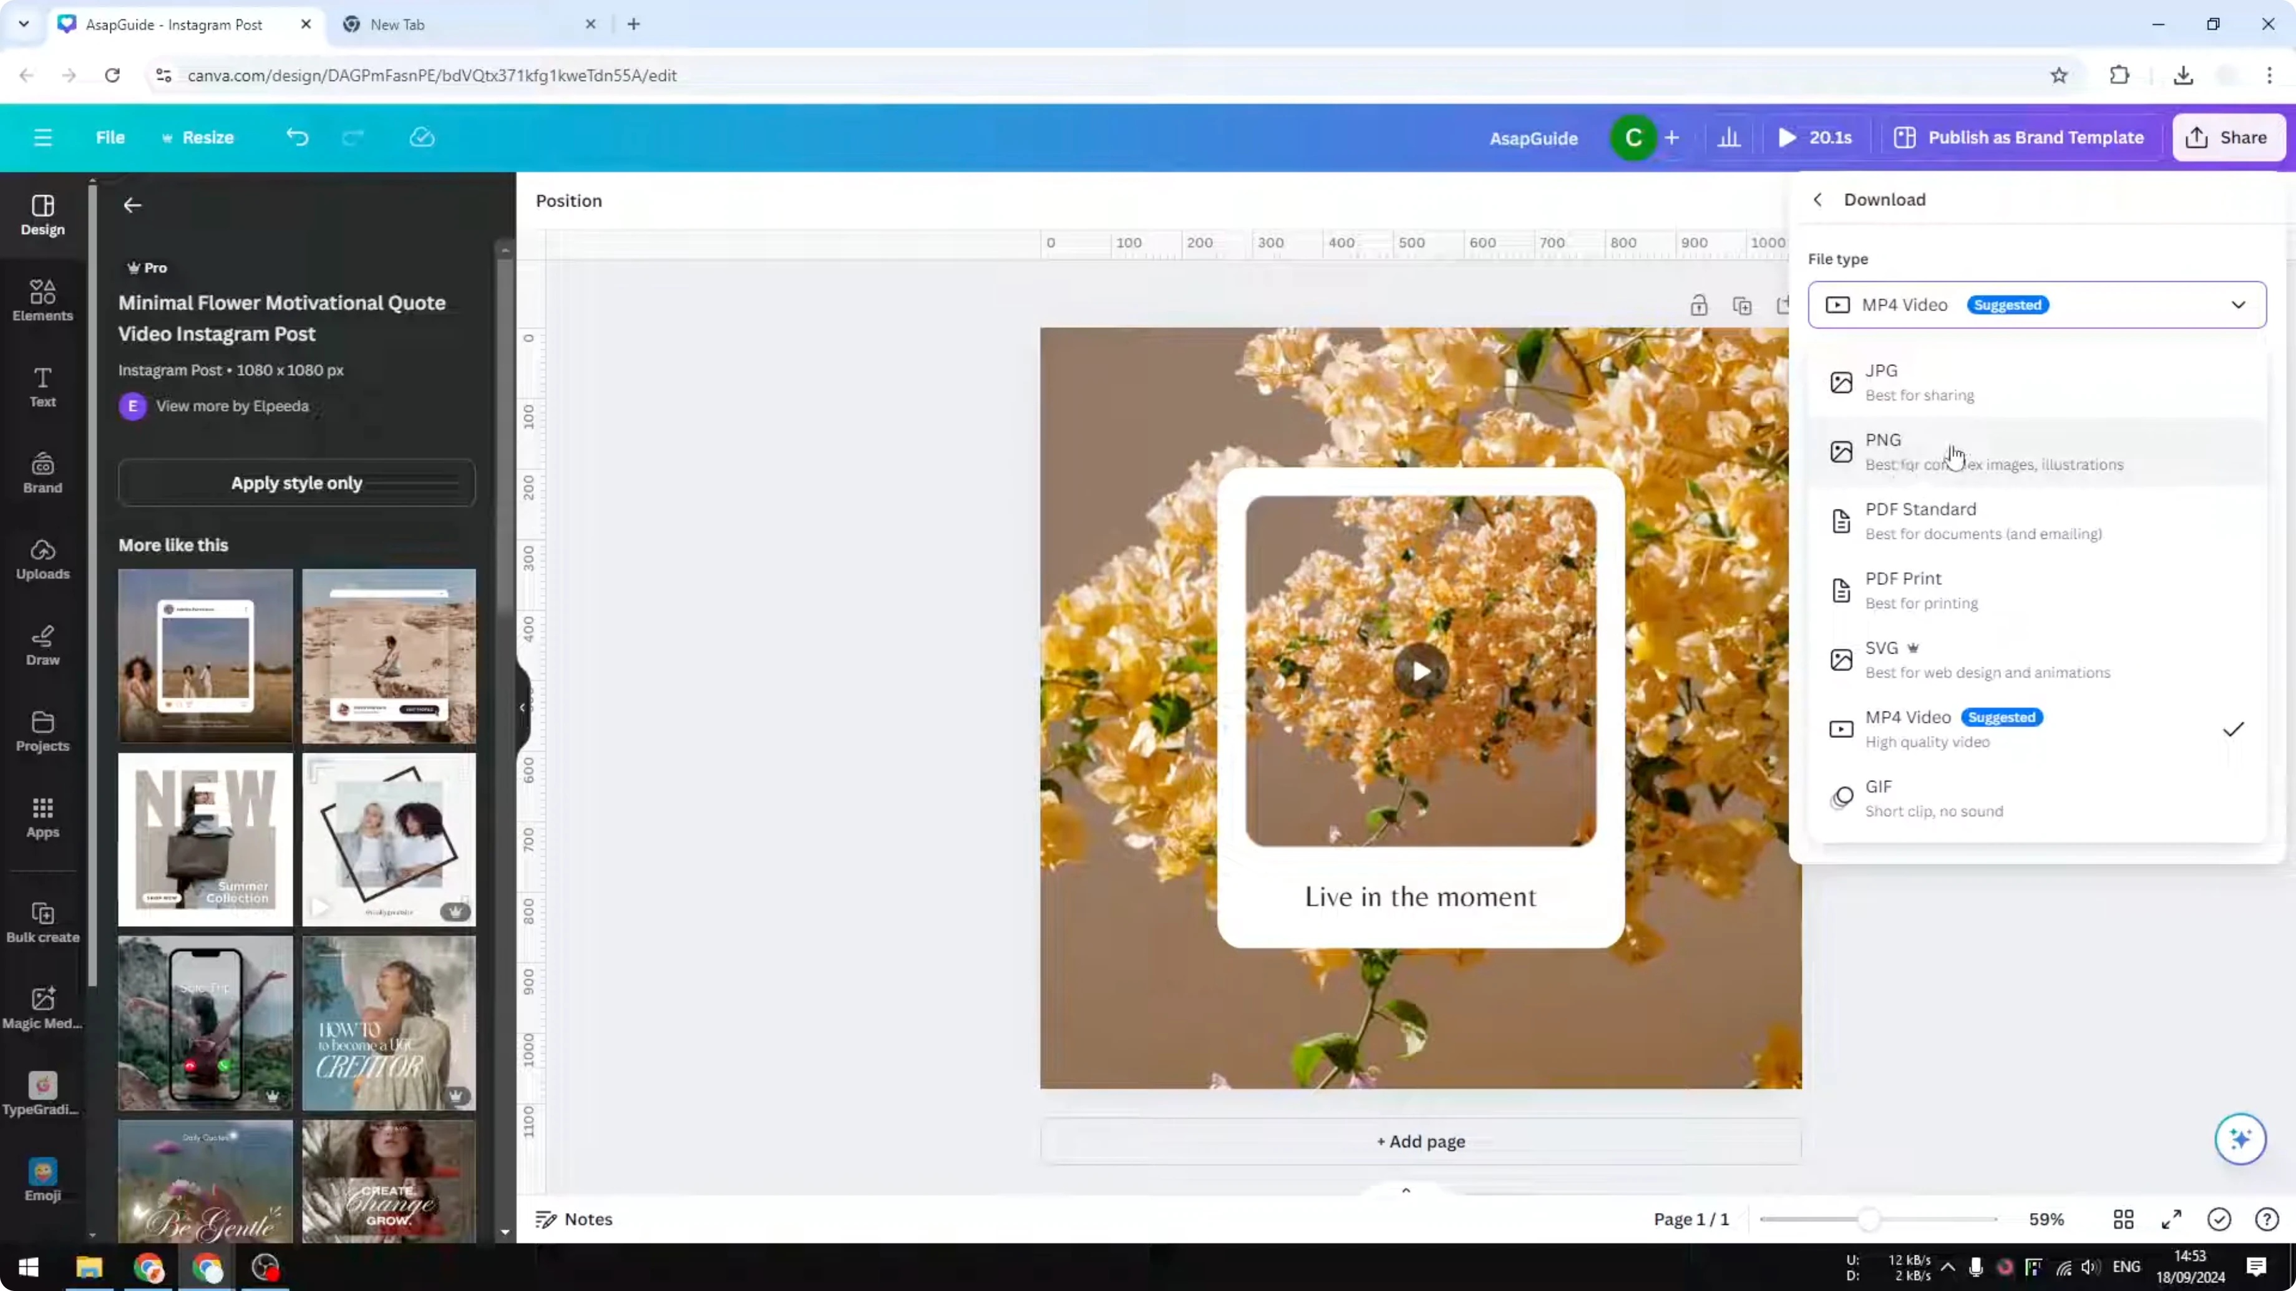Enter fullscreen presentation mode

[2172, 1219]
